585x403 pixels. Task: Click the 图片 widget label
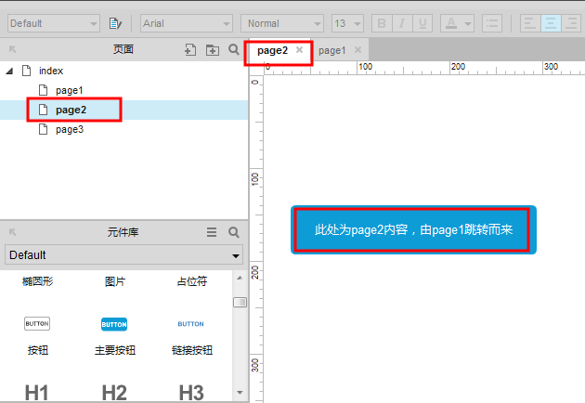pos(115,281)
